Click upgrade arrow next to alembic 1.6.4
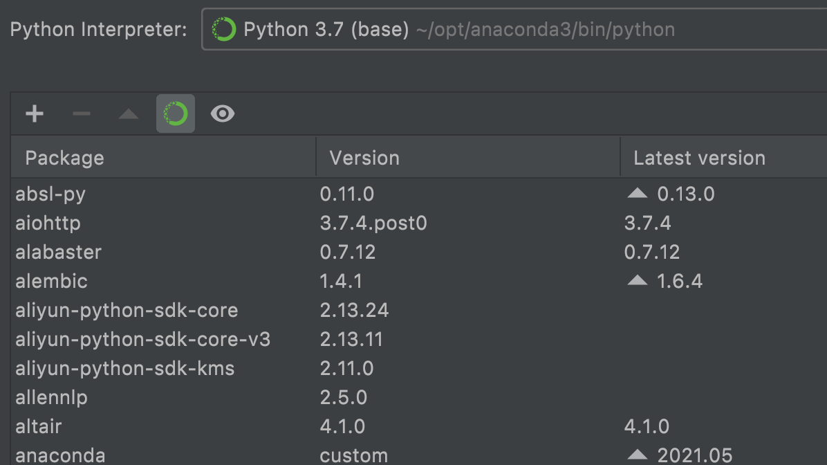The width and height of the screenshot is (827, 465). point(637,281)
